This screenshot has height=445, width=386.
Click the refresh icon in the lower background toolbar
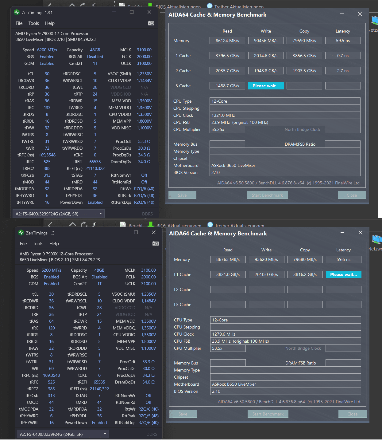tap(84, 225)
